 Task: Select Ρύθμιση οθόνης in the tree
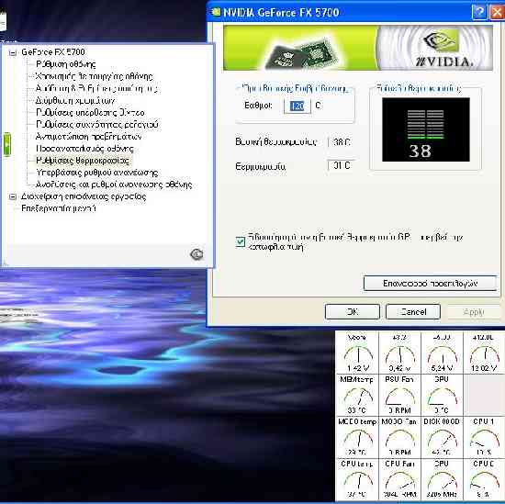tap(66, 64)
